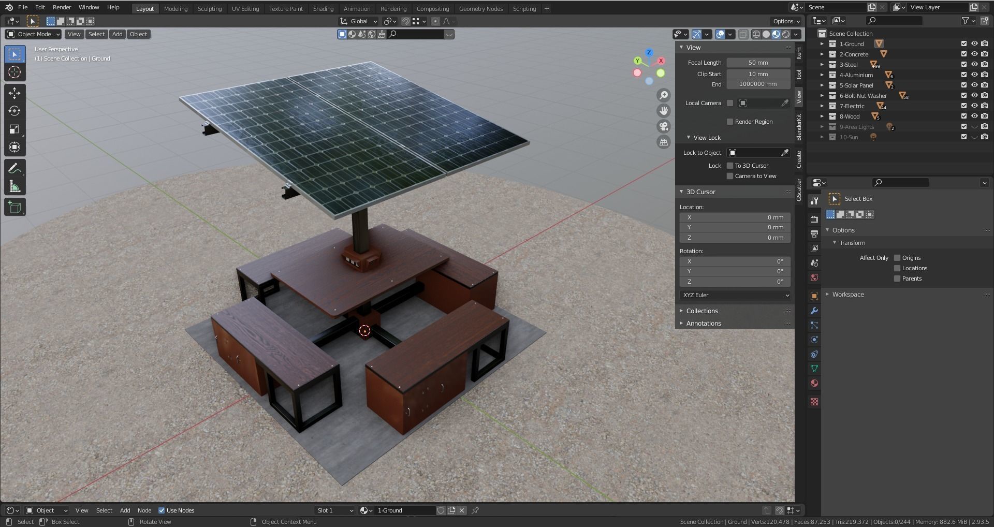Switch to rendered viewport shading
The image size is (994, 527).
[x=786, y=34]
